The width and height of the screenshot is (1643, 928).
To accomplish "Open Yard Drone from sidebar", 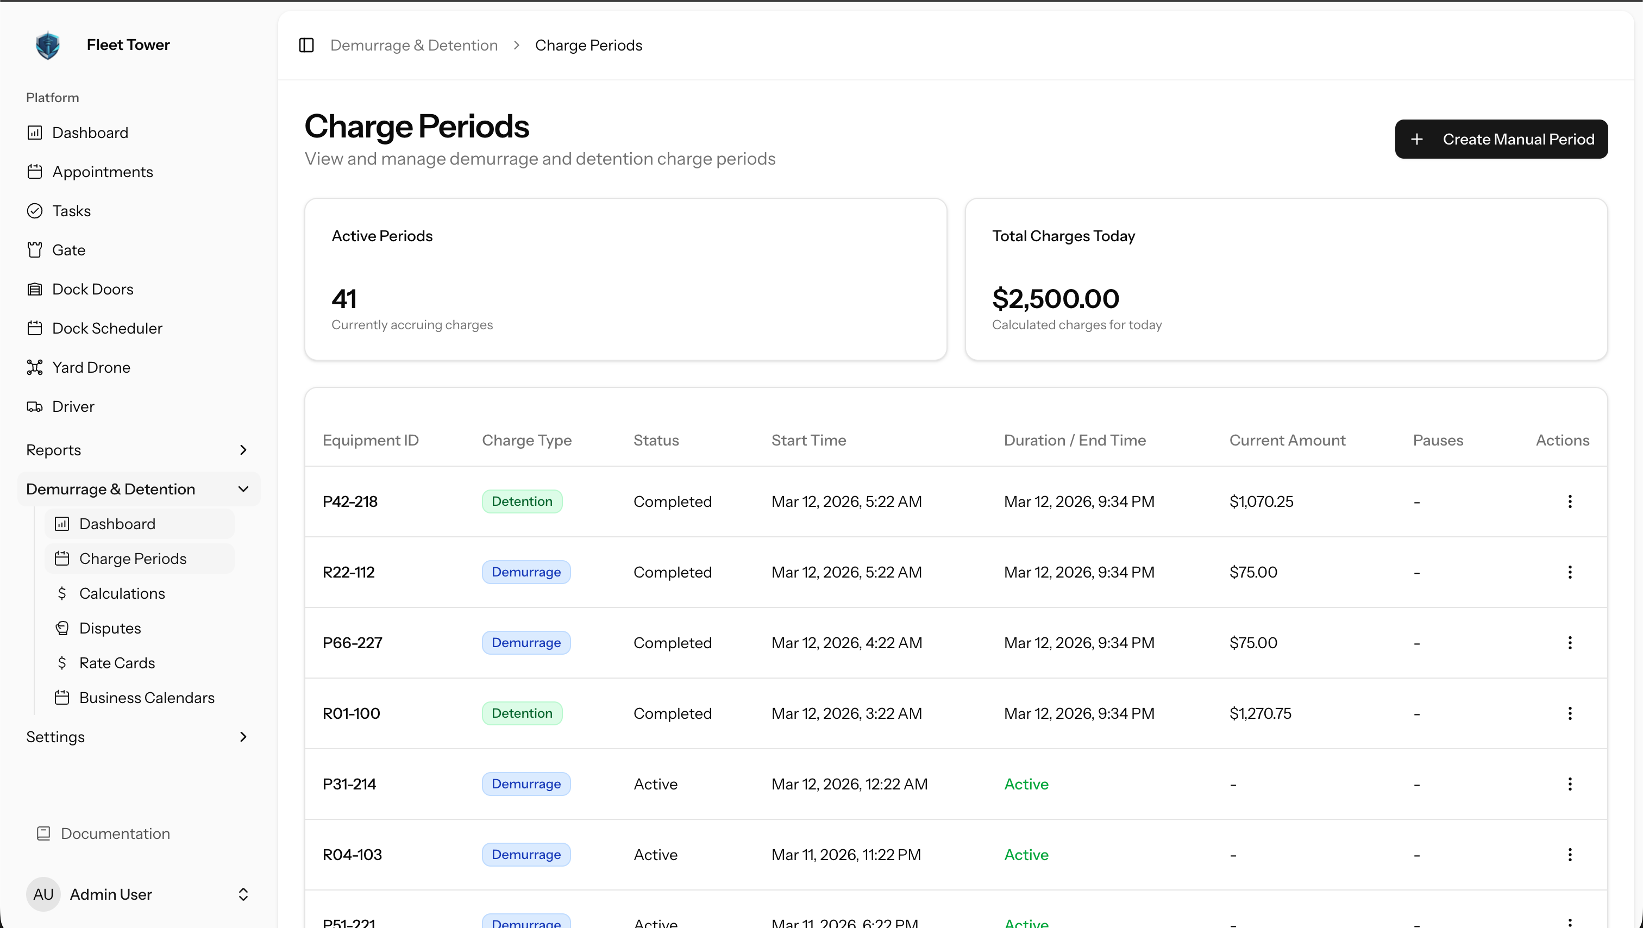I will [91, 367].
